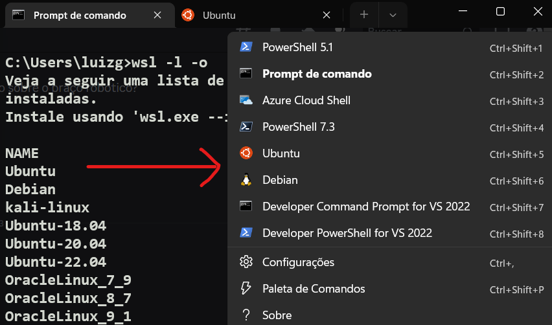Click the Configurações gear icon
The width and height of the screenshot is (552, 325).
246,262
